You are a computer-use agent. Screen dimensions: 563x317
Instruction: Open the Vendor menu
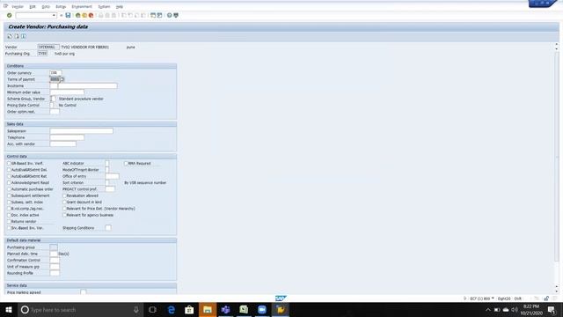point(18,6)
